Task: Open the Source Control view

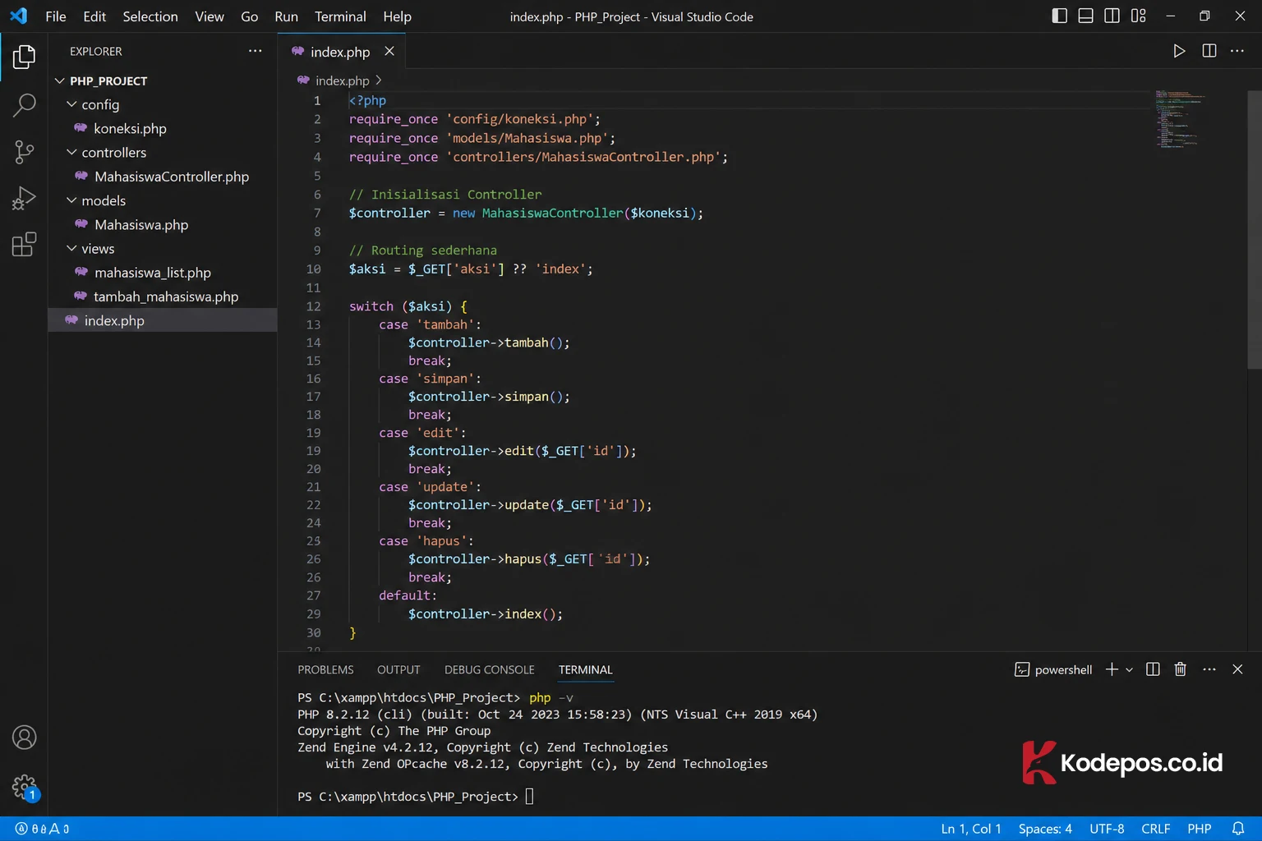Action: point(24,151)
